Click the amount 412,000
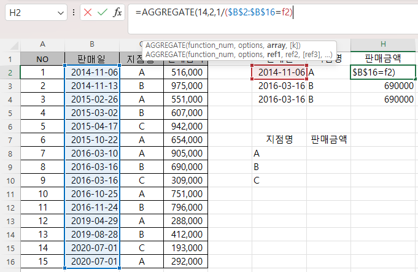This screenshot has width=418, height=272. tap(185, 235)
